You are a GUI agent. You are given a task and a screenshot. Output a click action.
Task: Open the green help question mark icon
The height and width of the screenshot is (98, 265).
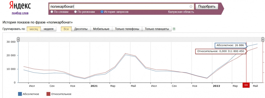[174, 29]
